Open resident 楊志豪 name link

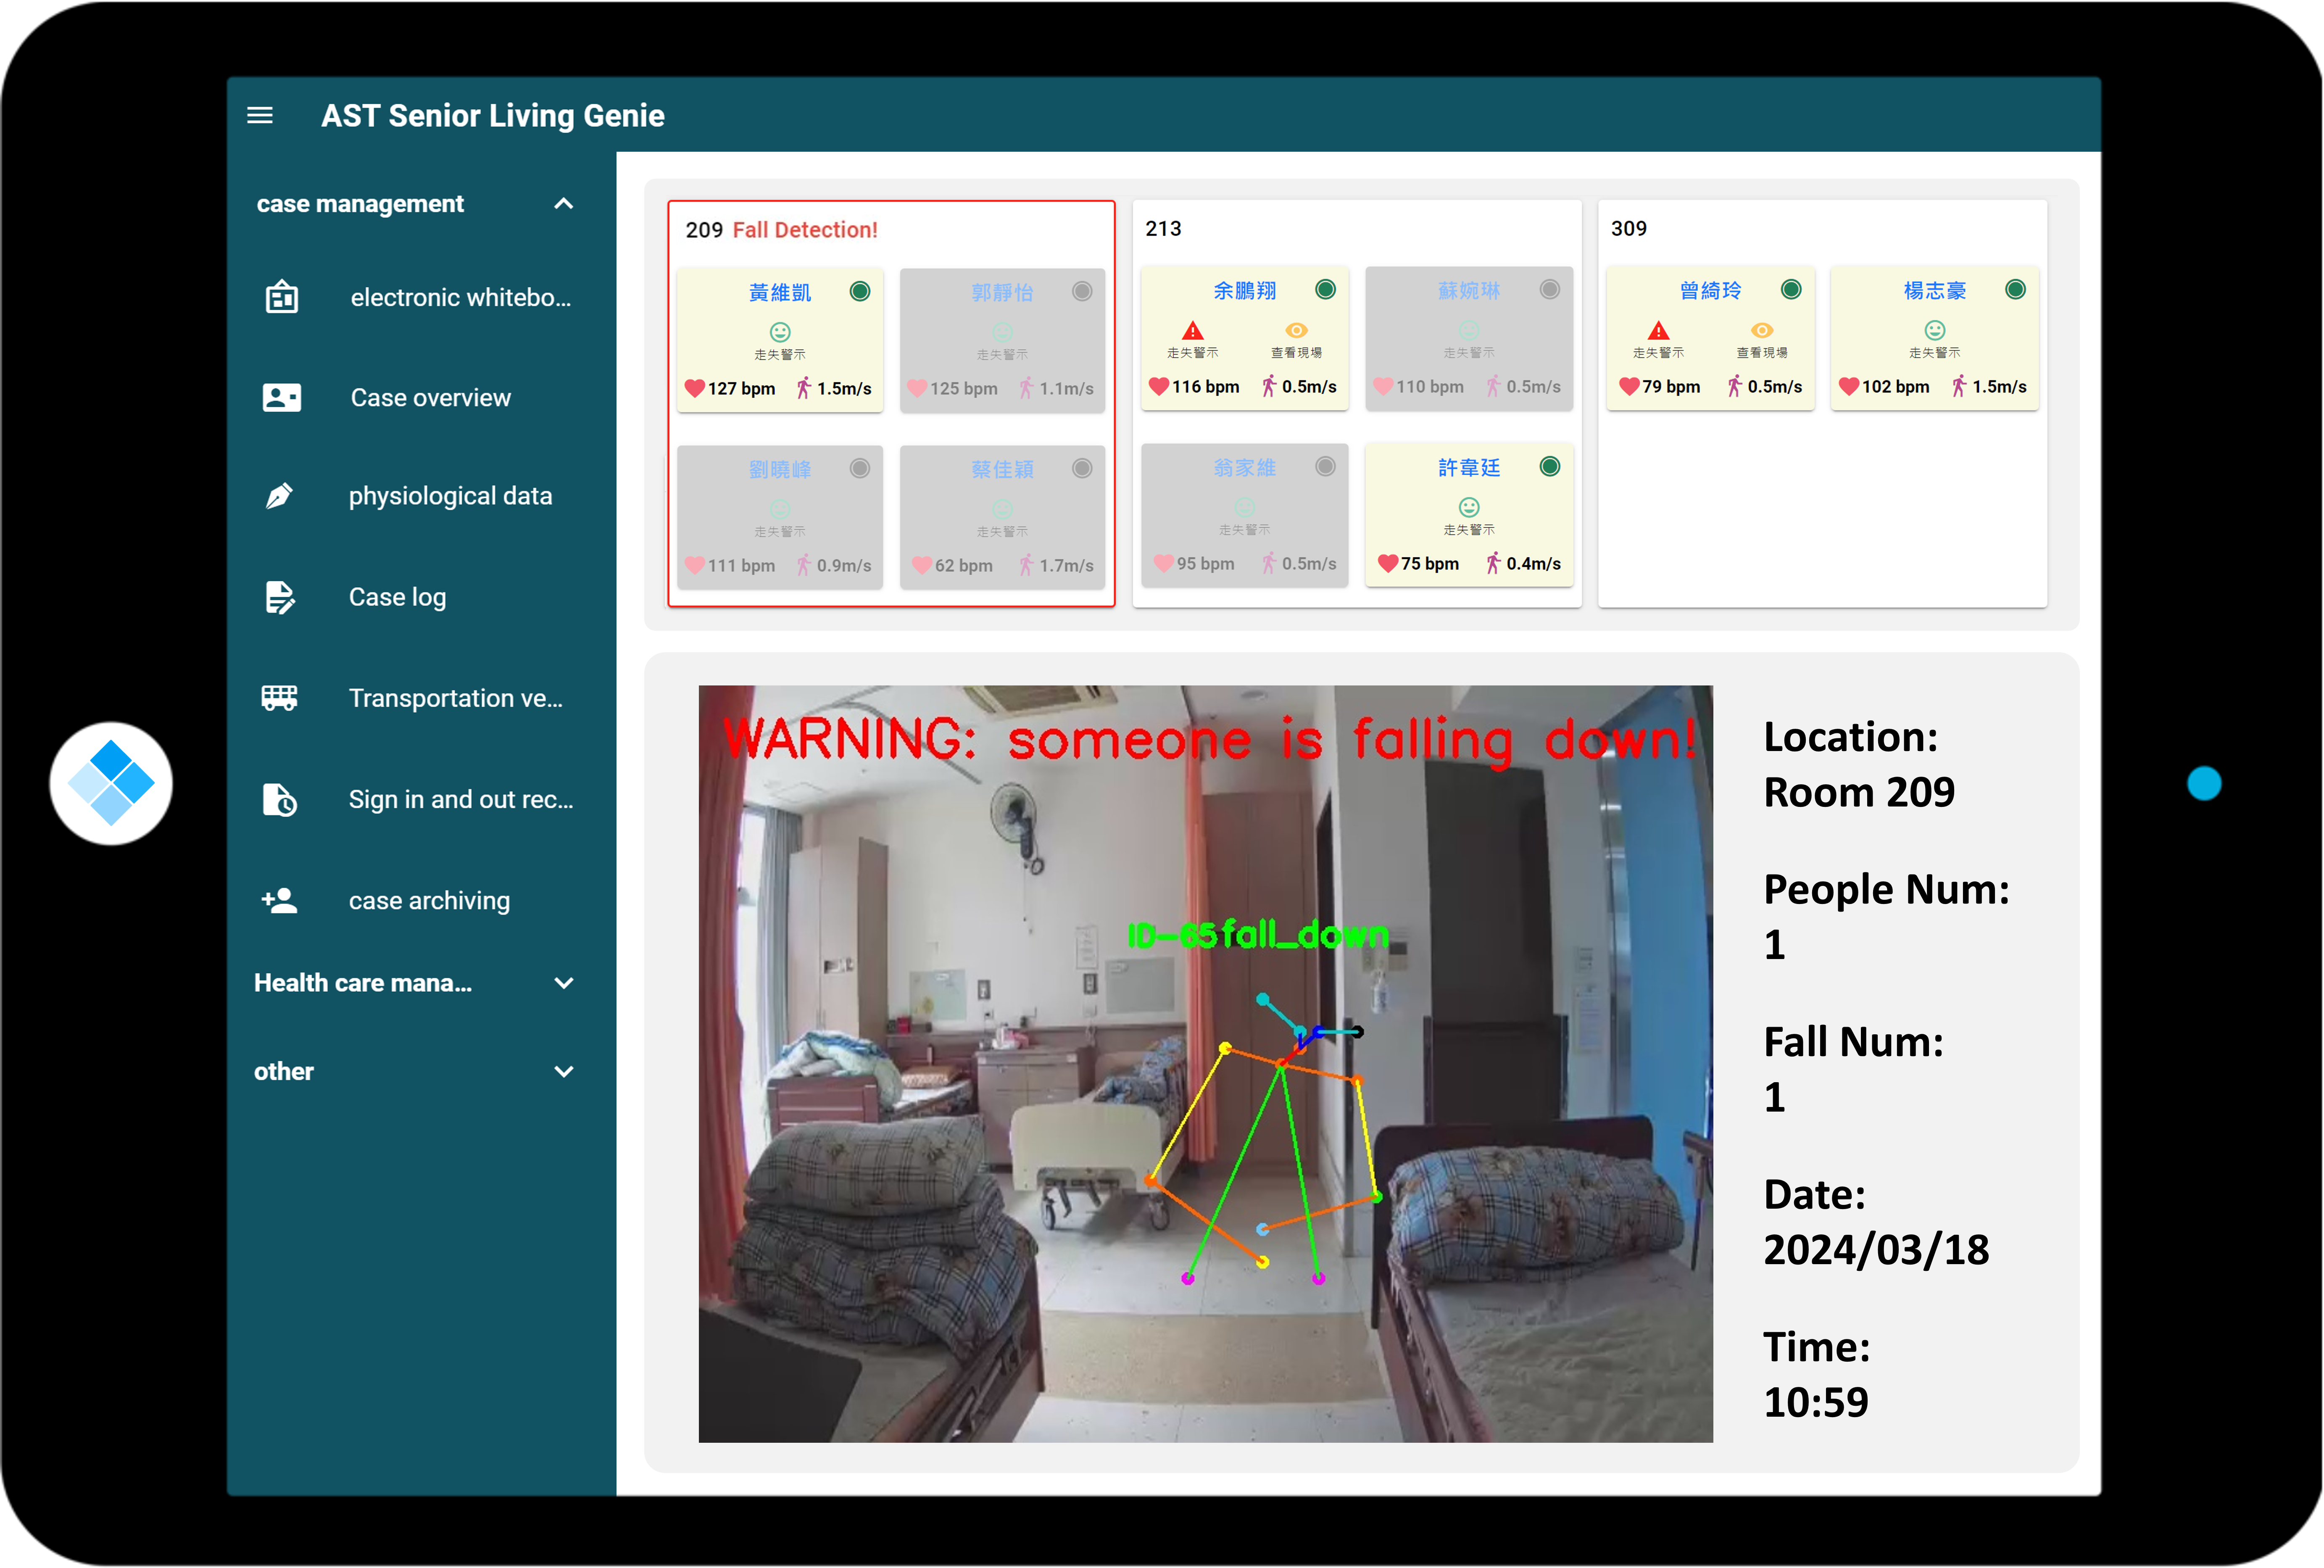(x=1935, y=290)
